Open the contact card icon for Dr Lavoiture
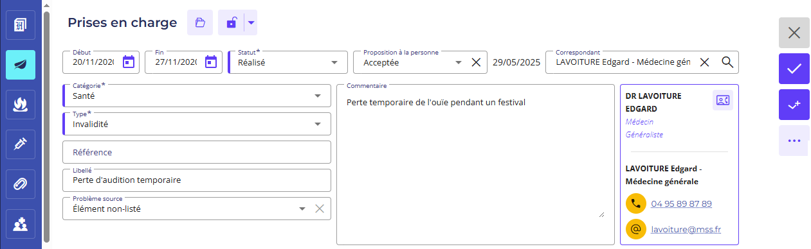This screenshot has height=249, width=811. click(723, 100)
